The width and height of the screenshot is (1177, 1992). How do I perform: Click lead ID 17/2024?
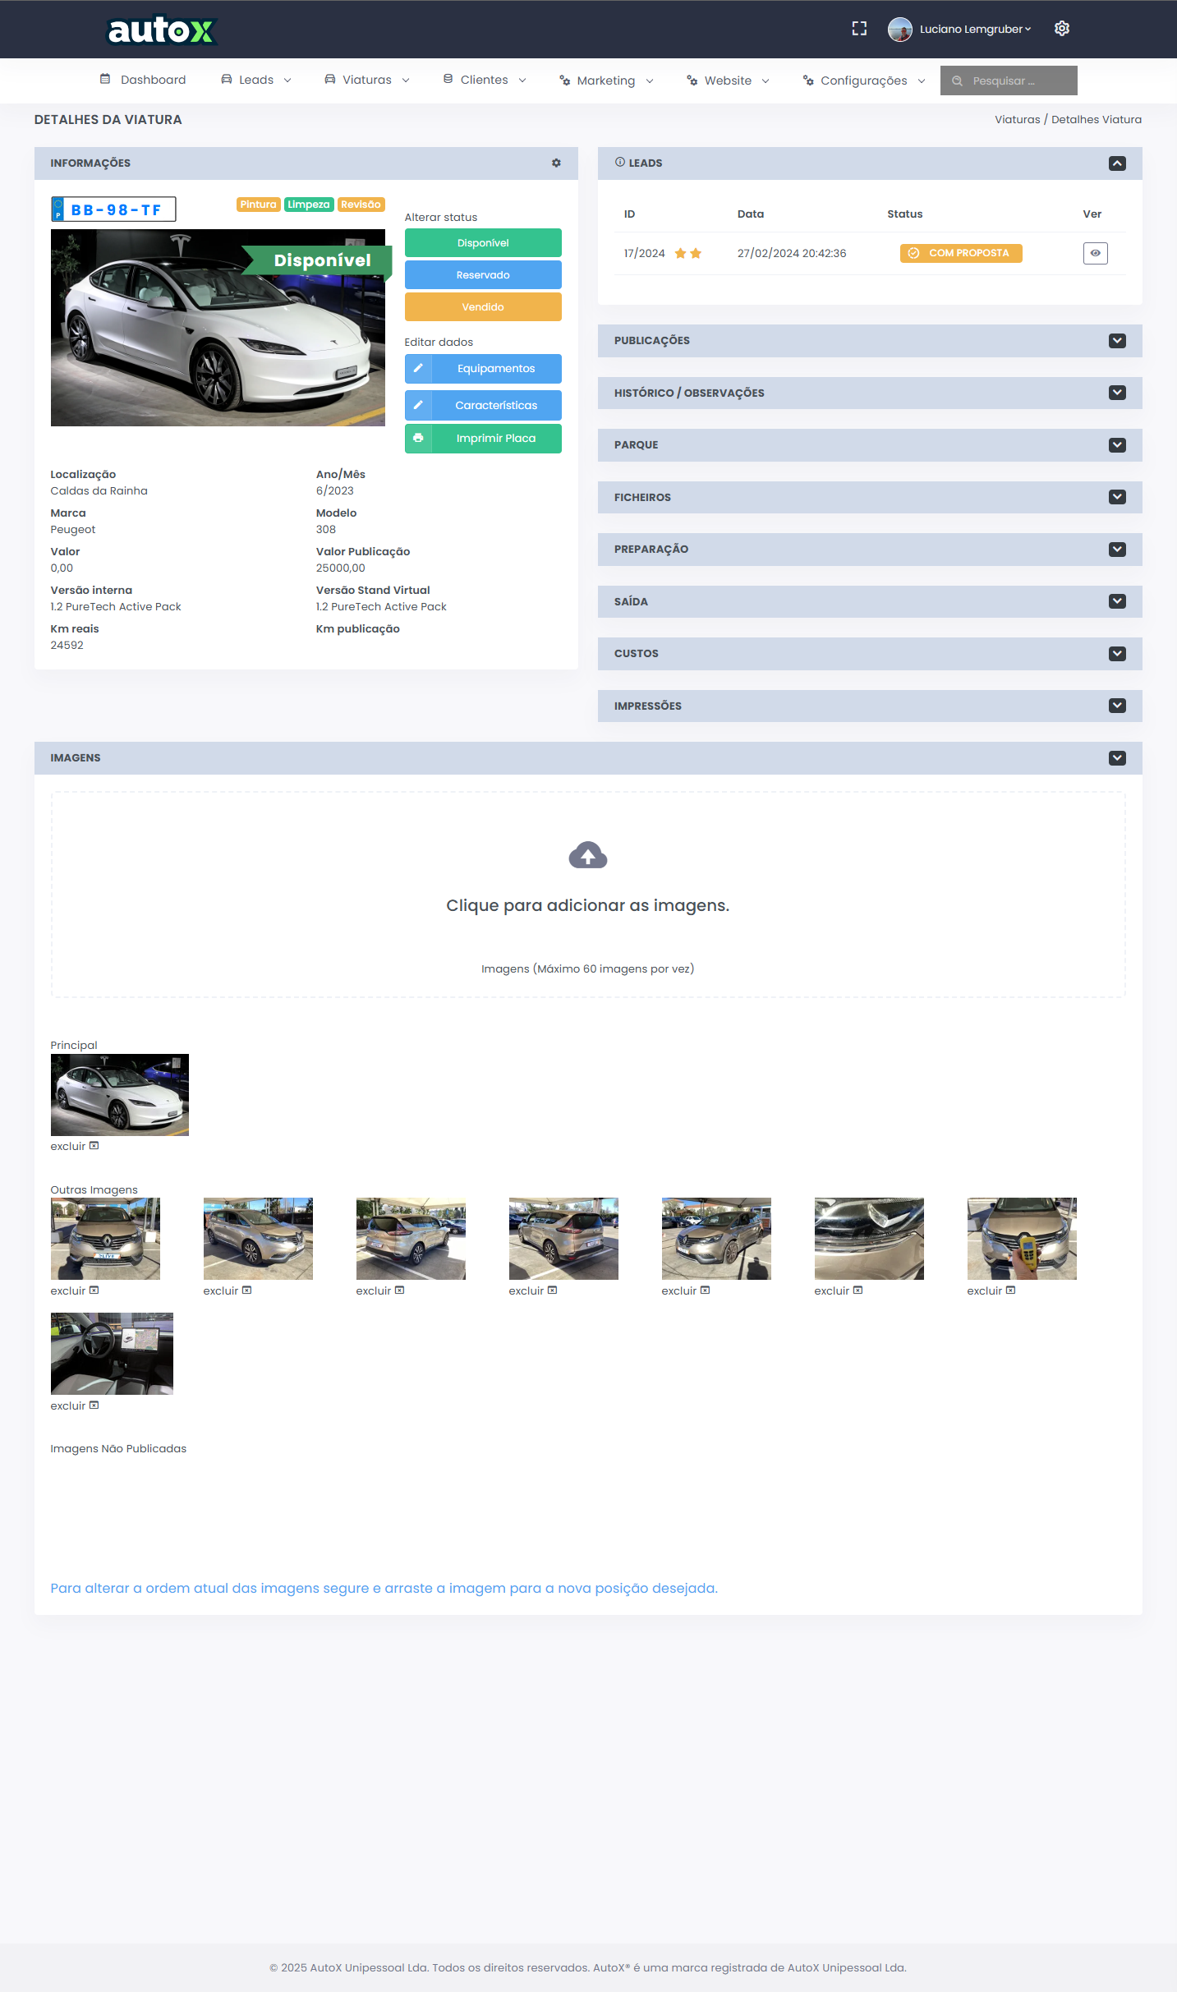point(644,254)
